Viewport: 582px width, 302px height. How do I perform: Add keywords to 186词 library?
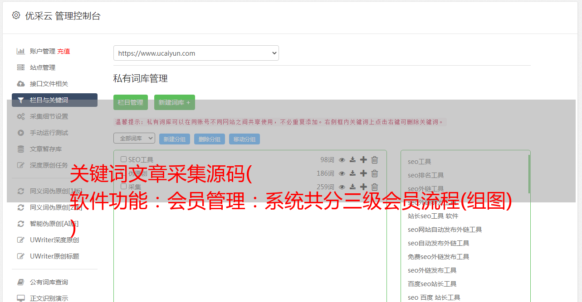(363, 173)
